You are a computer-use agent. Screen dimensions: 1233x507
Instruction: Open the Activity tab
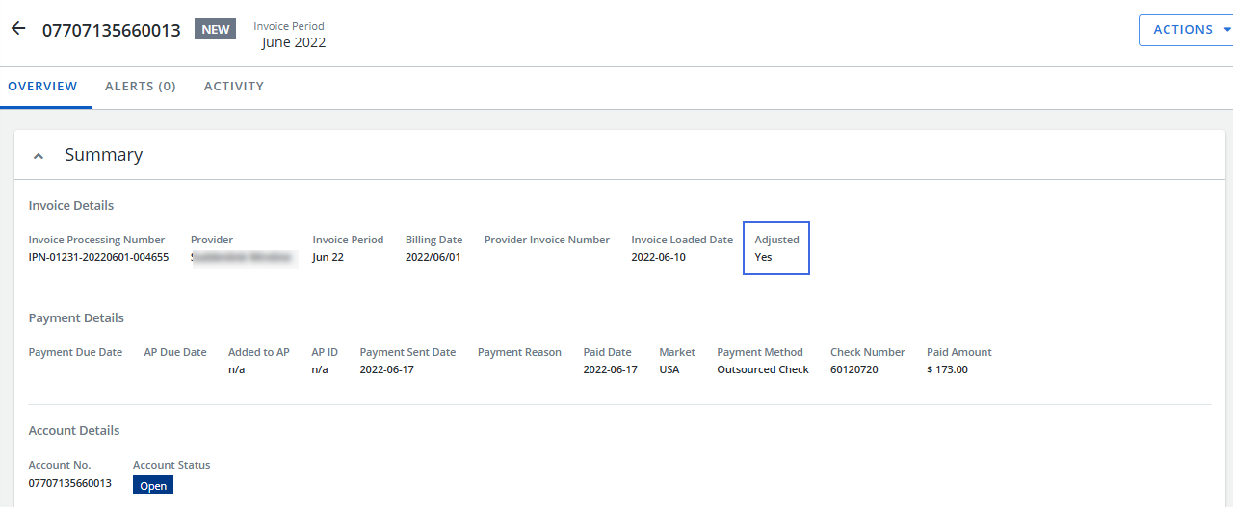(x=234, y=87)
